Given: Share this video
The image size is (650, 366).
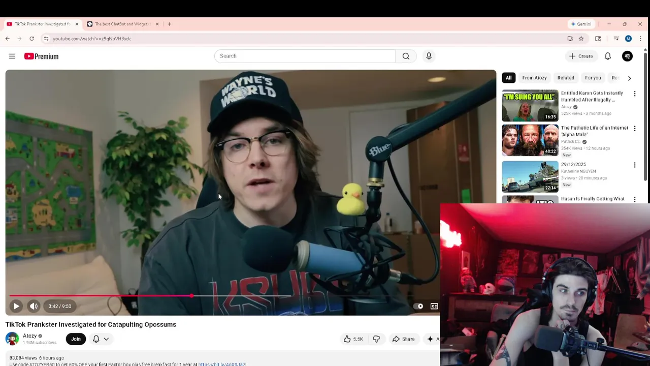Looking at the screenshot, I should tap(404, 339).
